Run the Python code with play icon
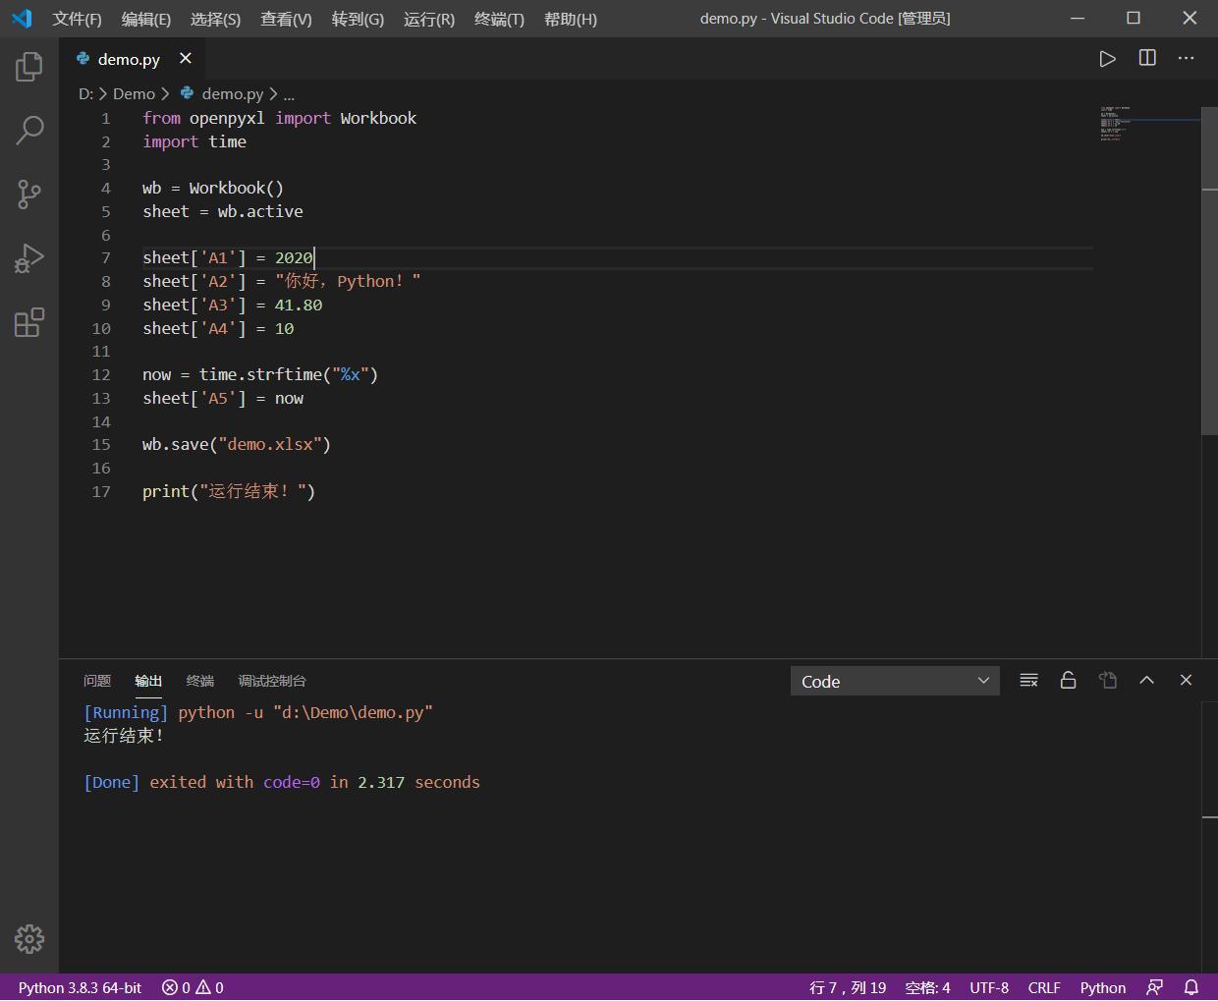The image size is (1218, 1001). (1107, 59)
